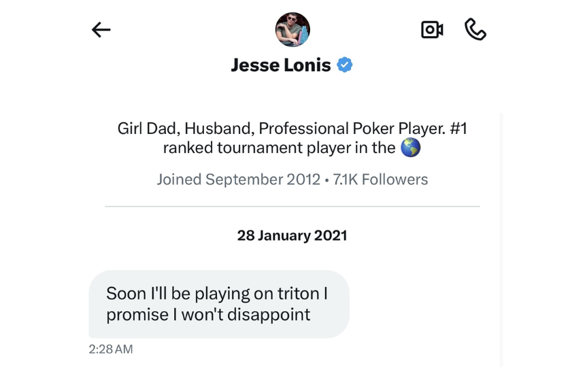Open the Jesse Lonis profile name
The width and height of the screenshot is (585, 367).
coord(281,65)
